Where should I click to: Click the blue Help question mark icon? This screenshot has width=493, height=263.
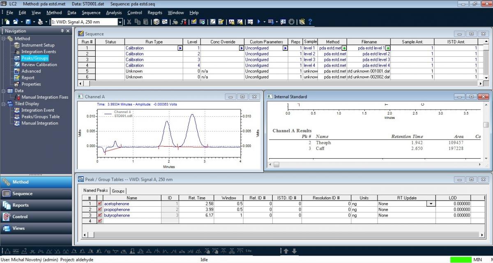[310, 22]
